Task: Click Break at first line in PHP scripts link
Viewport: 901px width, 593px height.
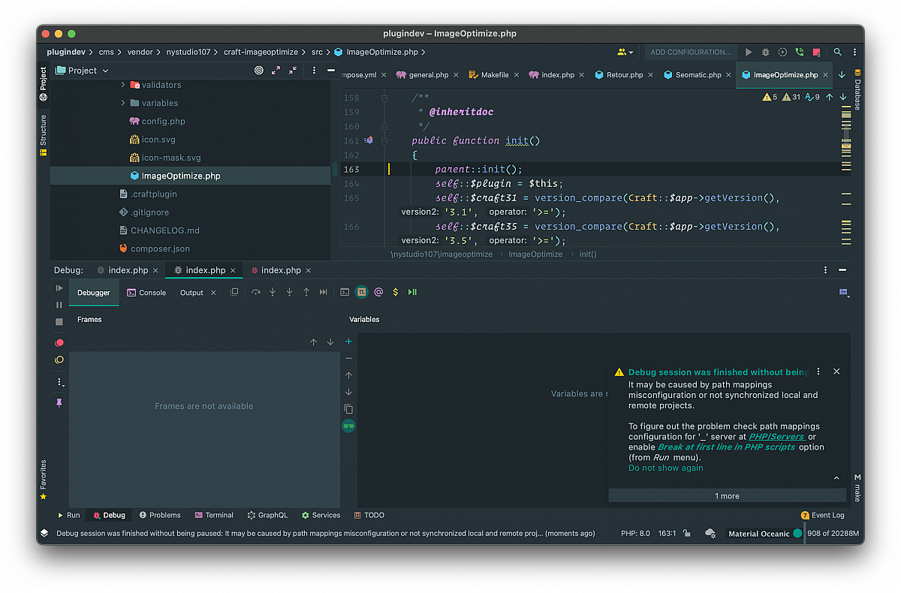Action: pos(726,447)
